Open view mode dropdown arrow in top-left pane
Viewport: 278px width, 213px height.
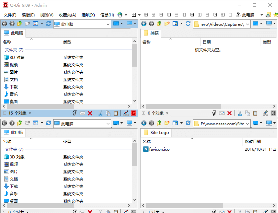(42, 23)
